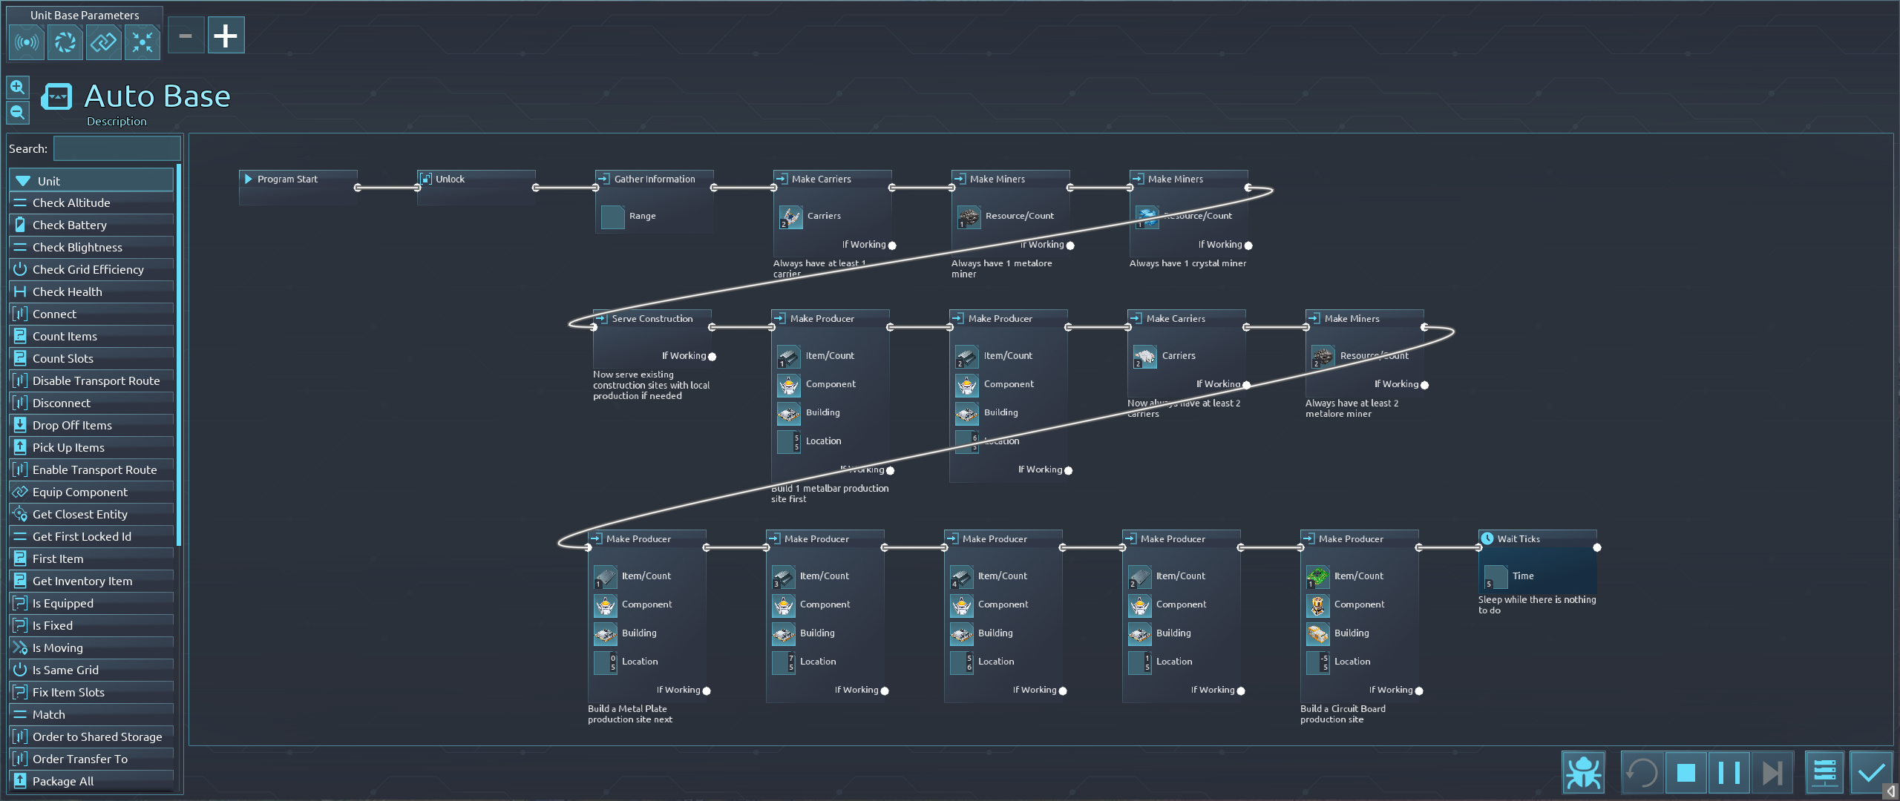The width and height of the screenshot is (1900, 801).
Task: Click the zoom in magnifier icon
Action: 18,88
